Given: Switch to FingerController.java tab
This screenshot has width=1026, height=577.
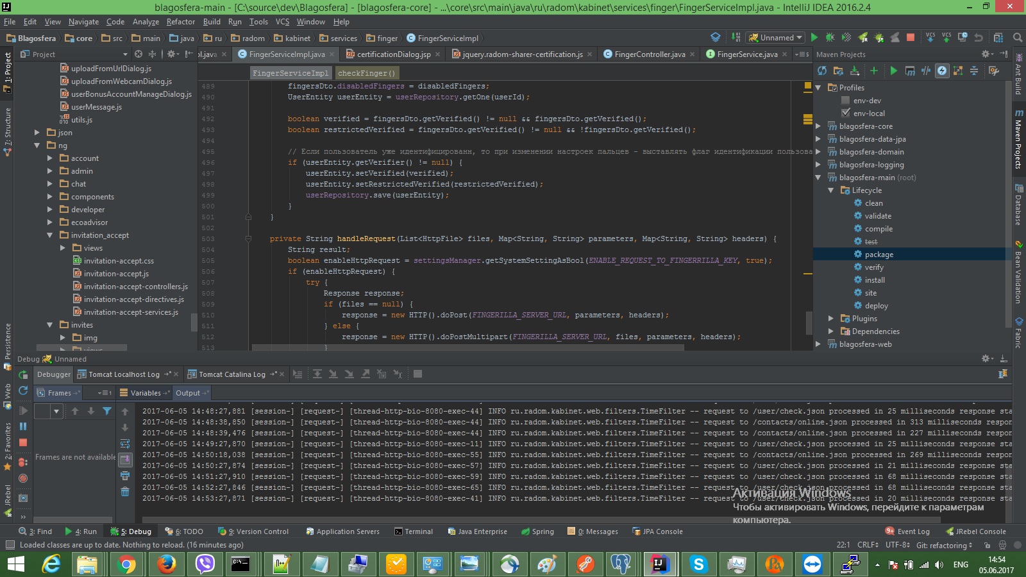Looking at the screenshot, I should click(650, 54).
